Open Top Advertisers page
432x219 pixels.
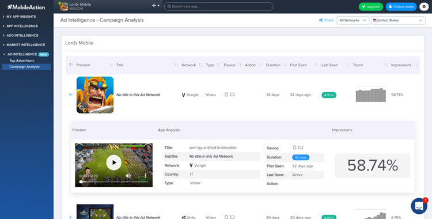[22, 61]
